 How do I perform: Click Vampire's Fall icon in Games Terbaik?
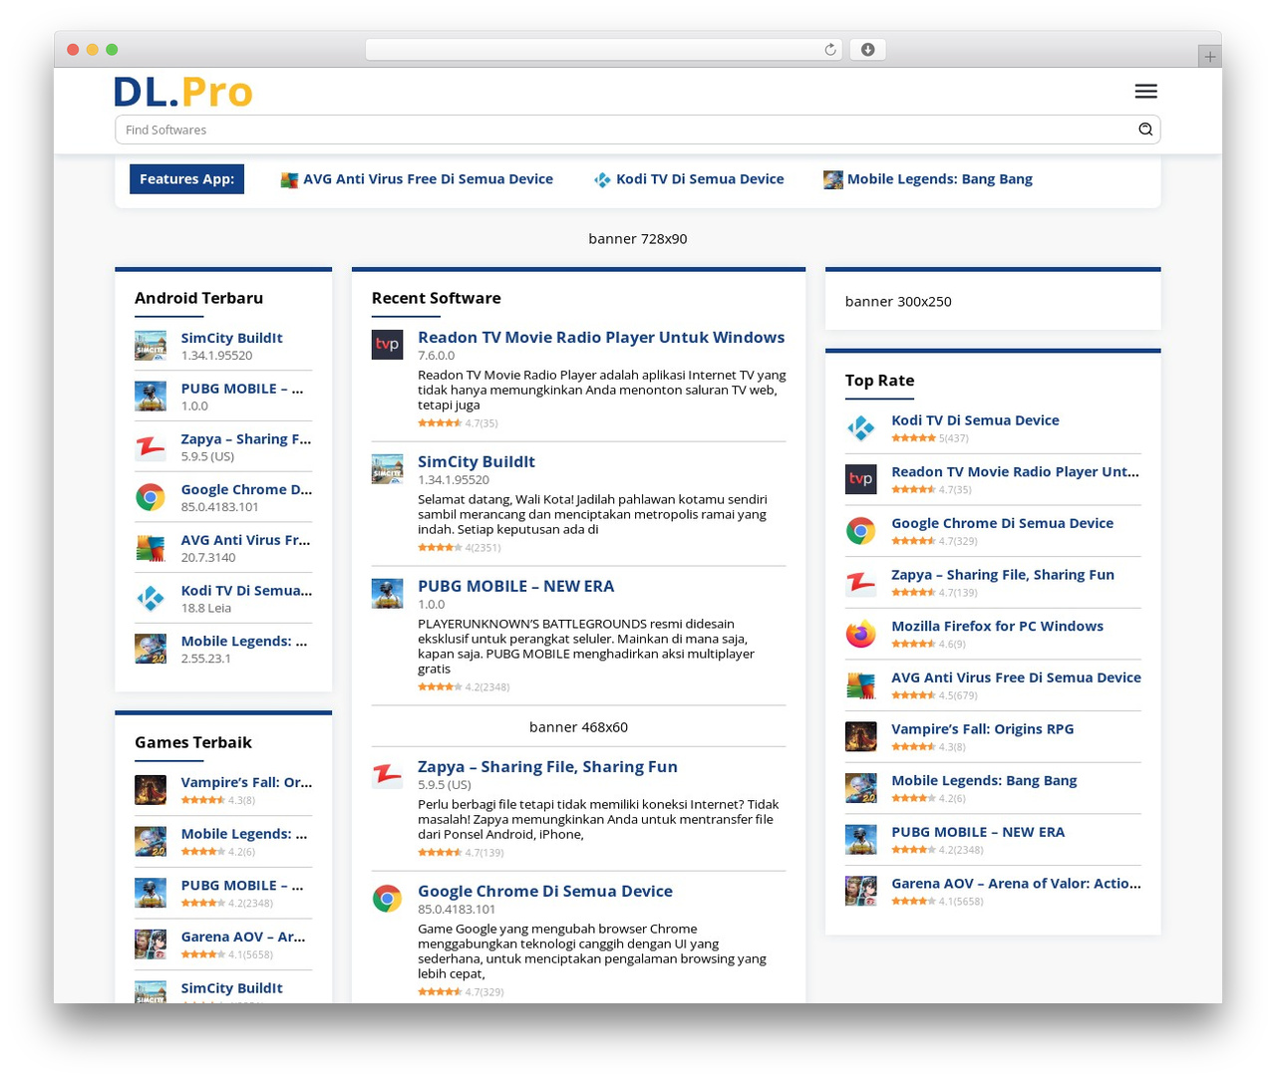click(x=151, y=790)
